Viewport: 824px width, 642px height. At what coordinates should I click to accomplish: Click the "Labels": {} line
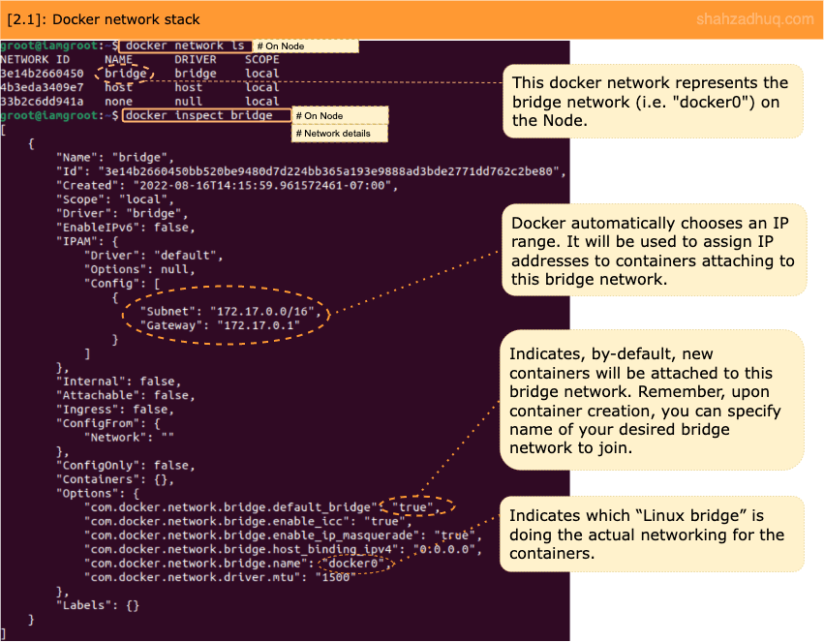click(x=98, y=605)
